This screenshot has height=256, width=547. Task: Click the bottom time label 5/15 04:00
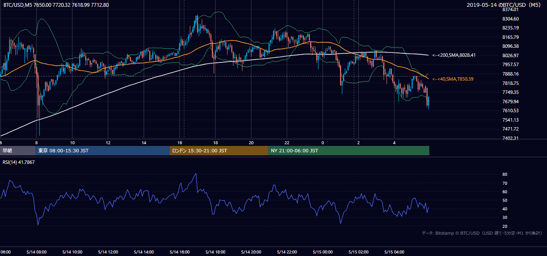coord(394,252)
